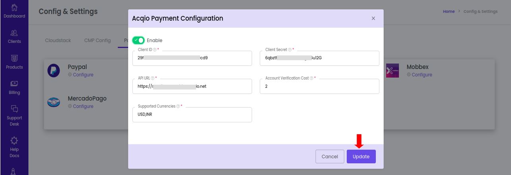Open the Dashboard sidebar icon
Viewport: 511px width, 175px height.
click(14, 11)
